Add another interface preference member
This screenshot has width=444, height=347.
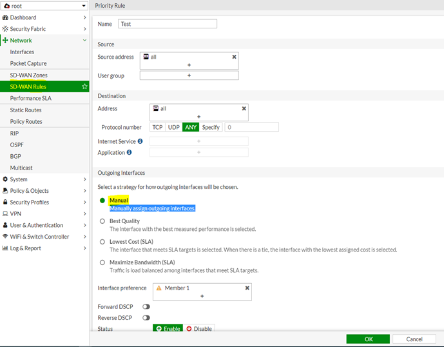click(x=202, y=296)
